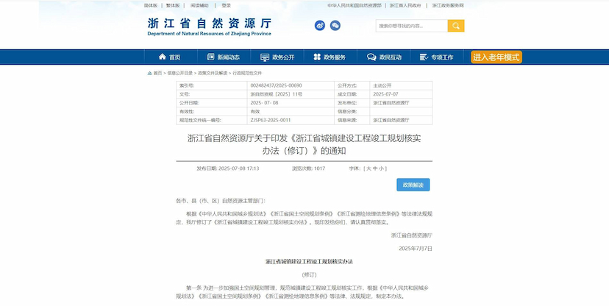Click the 进入老年模式 button

(x=496, y=57)
